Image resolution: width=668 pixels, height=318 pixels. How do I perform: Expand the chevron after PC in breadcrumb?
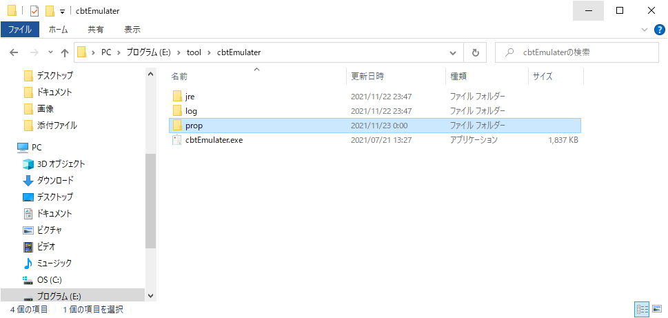point(119,52)
